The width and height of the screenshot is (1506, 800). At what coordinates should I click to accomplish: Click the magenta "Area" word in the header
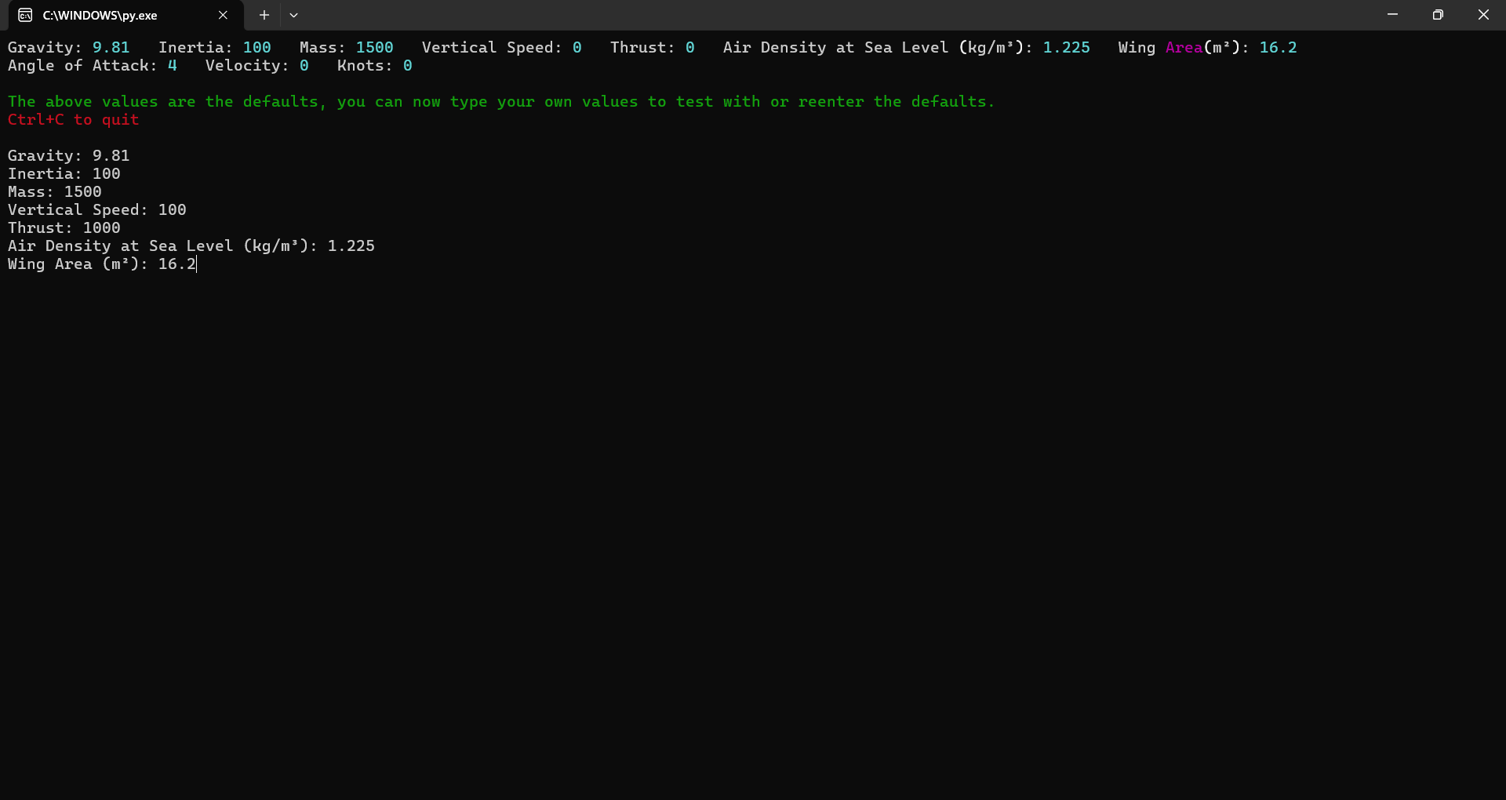coord(1184,48)
